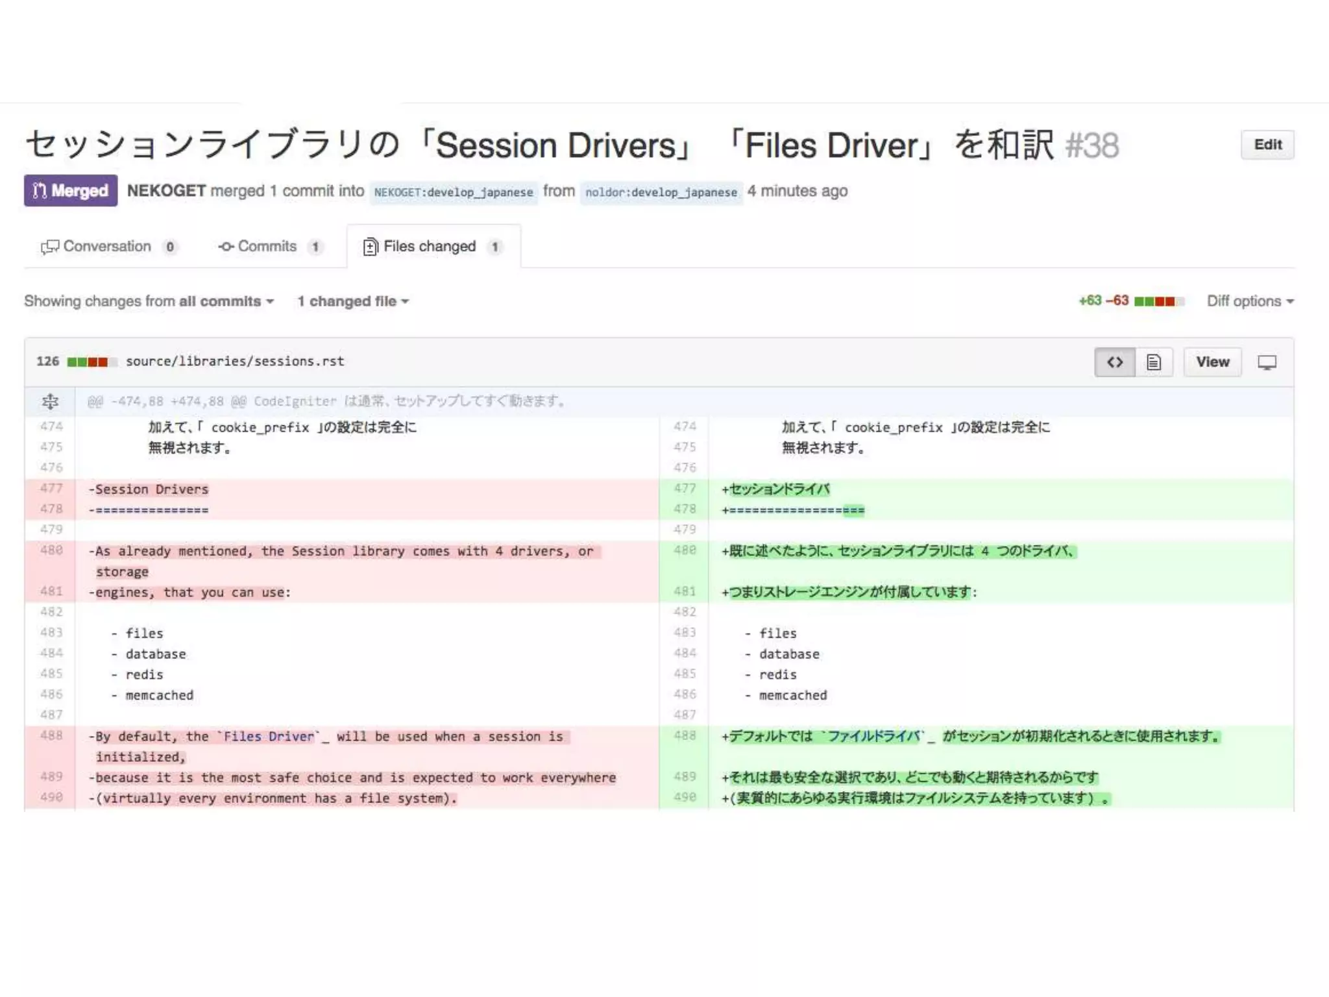Switch to rich diff document icon
Viewport: 1329px width, 997px height.
coord(1153,362)
